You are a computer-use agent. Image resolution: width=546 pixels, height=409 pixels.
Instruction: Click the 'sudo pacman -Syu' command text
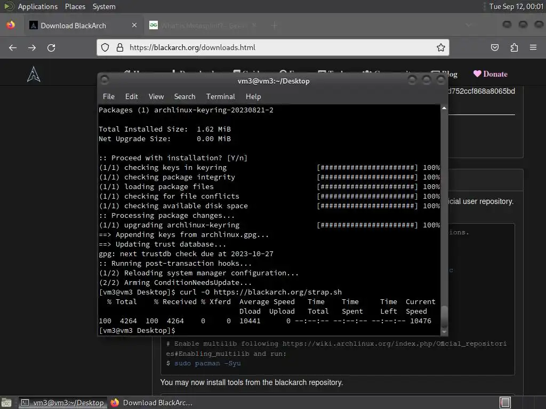pyautogui.click(x=207, y=363)
